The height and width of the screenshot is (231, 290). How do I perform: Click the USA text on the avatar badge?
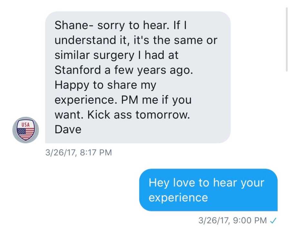coord(25,125)
